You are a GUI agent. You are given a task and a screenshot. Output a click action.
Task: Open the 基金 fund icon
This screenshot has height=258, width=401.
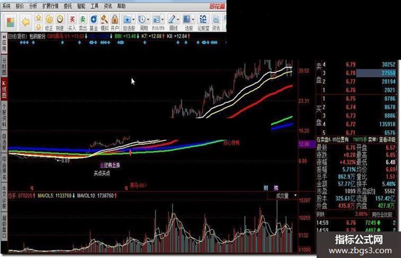pyautogui.click(x=94, y=22)
